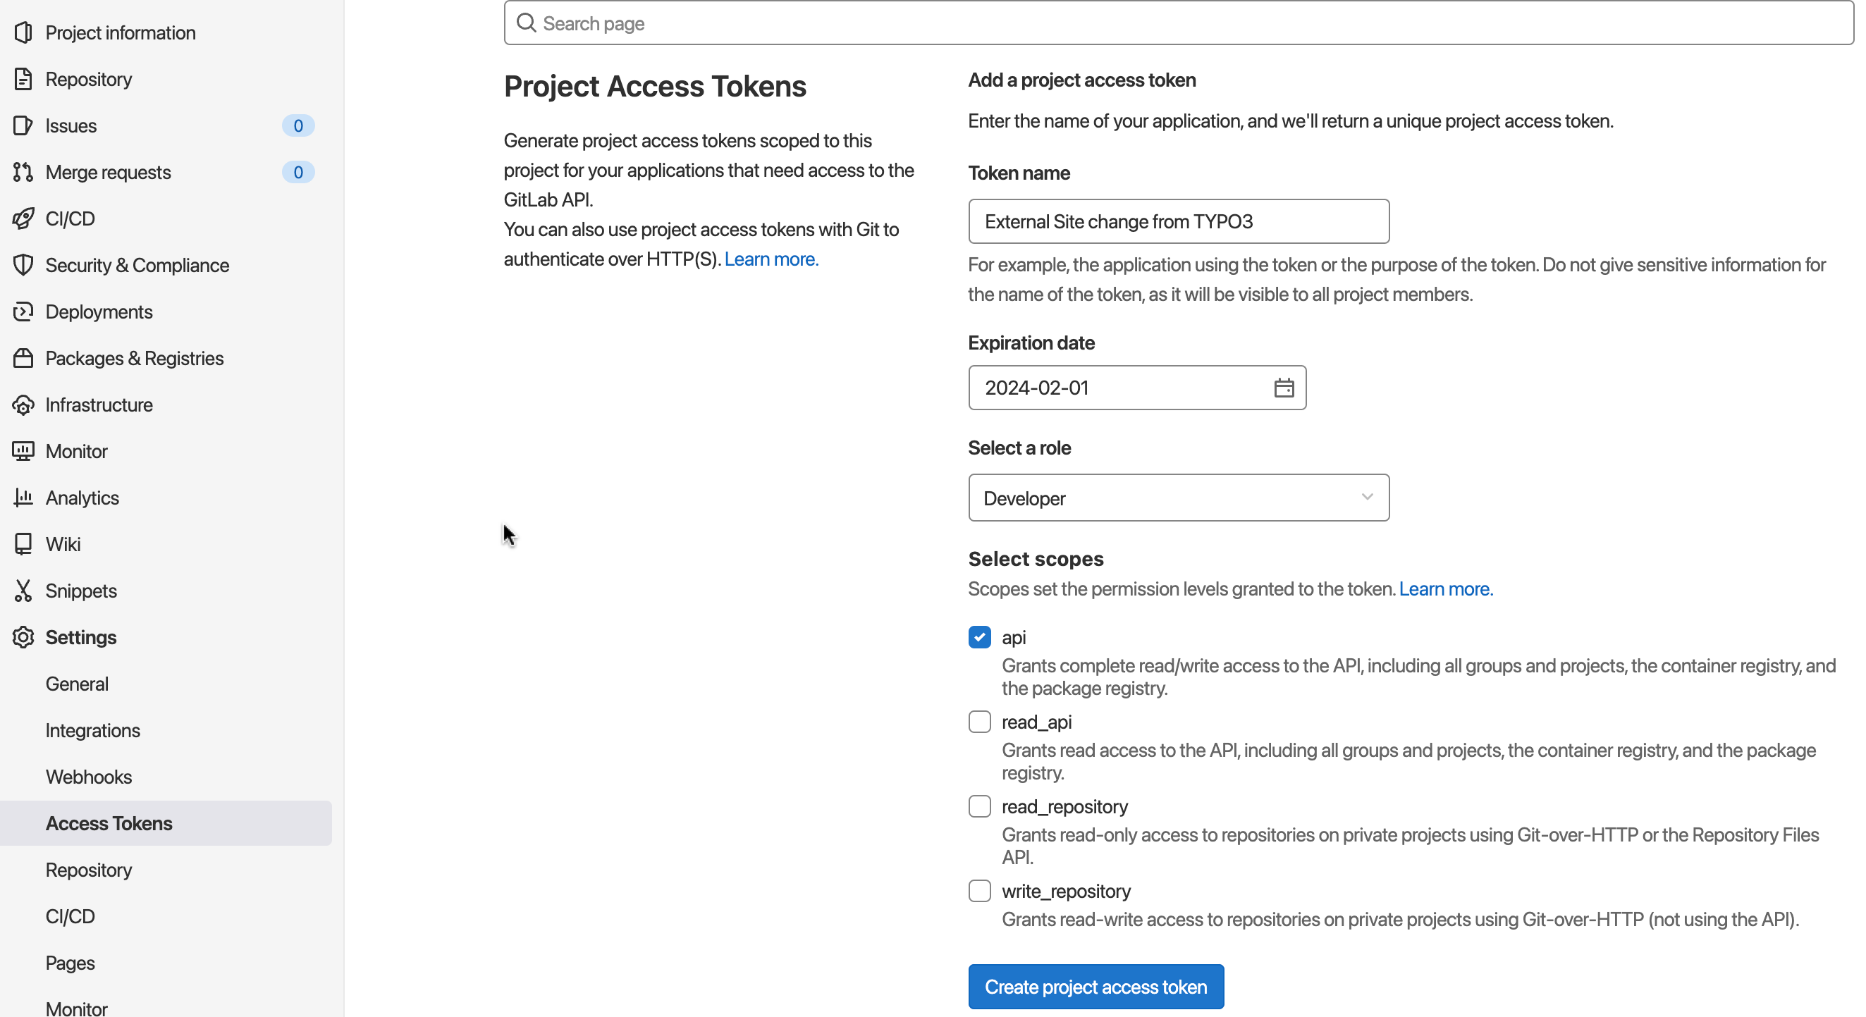Click the Settings gear icon
The image size is (1866, 1017).
click(23, 637)
